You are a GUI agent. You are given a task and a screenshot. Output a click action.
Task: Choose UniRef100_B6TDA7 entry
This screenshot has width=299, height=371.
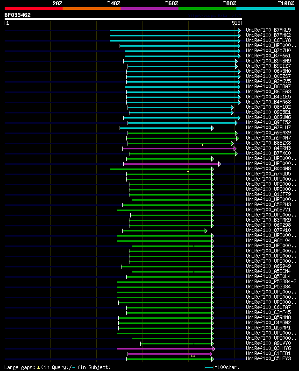(x=268, y=87)
